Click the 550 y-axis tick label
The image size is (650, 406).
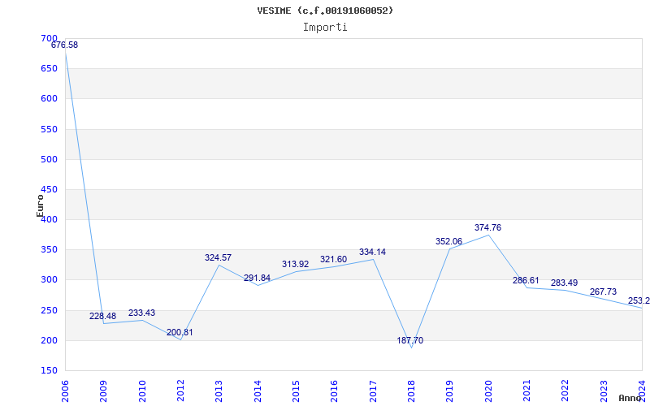(49, 129)
